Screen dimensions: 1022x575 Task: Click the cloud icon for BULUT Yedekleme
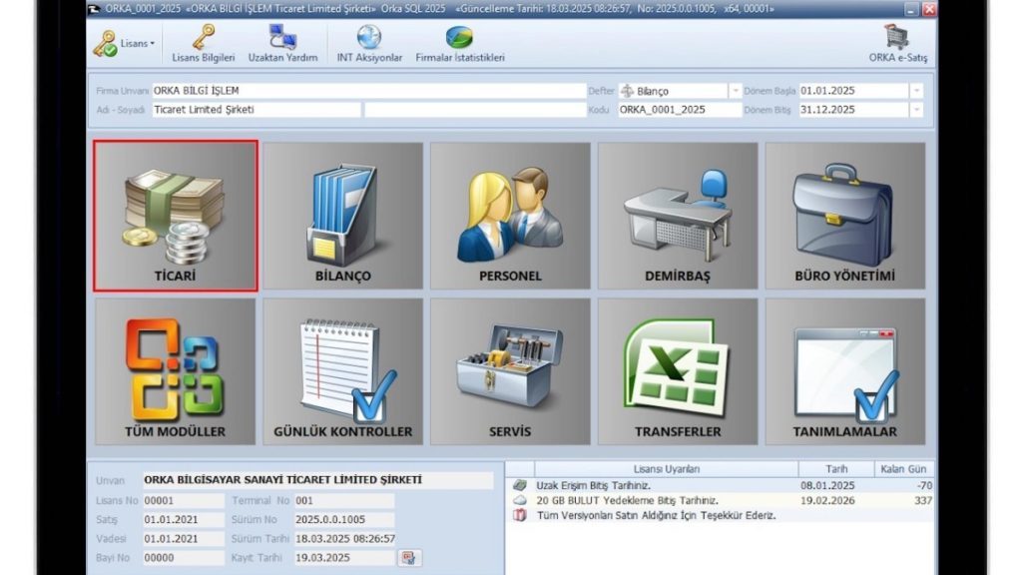point(519,500)
